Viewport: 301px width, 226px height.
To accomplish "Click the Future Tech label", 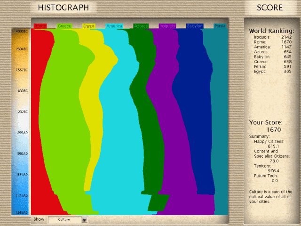I will [x=266, y=176].
